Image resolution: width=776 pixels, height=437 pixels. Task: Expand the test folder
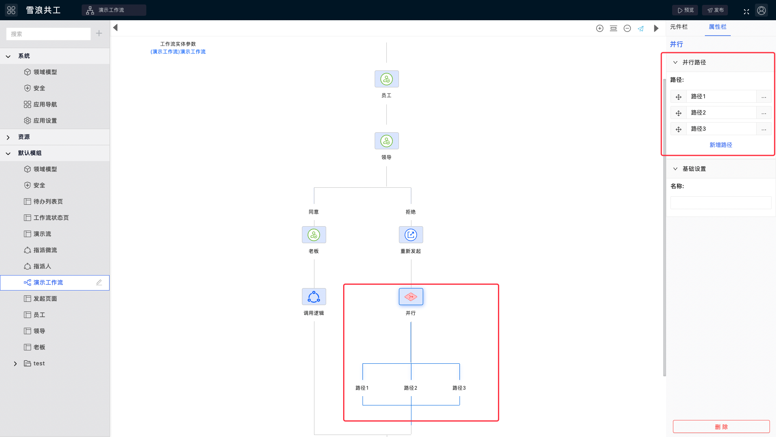click(15, 364)
